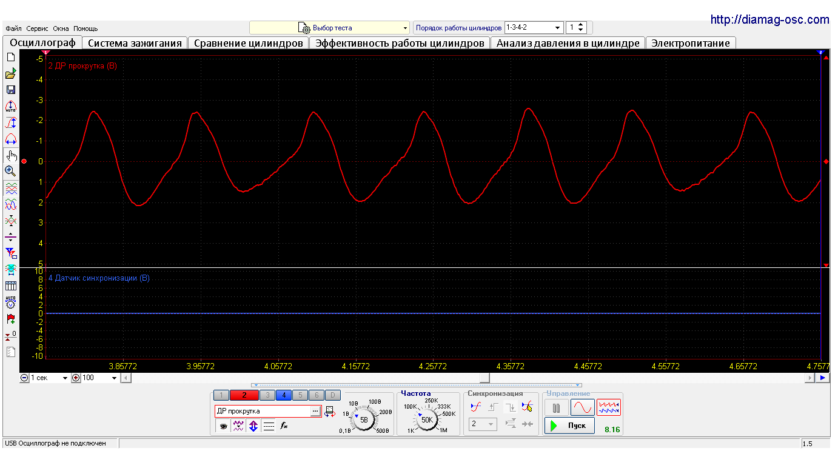Image resolution: width=838 pixels, height=451 pixels.
Task: Open the 'Выбор теста' dropdown
Action: 330,28
